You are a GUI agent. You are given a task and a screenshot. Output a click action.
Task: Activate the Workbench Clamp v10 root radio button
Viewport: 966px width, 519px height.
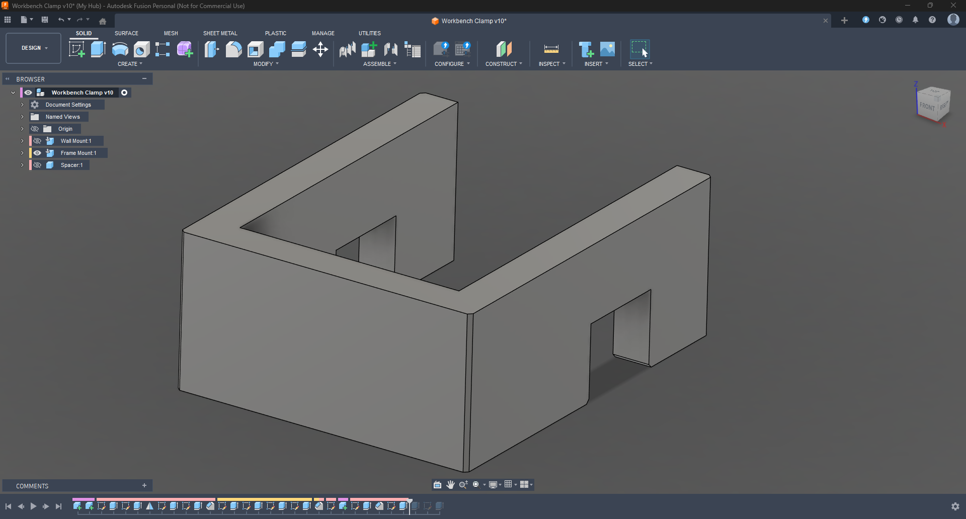click(124, 93)
